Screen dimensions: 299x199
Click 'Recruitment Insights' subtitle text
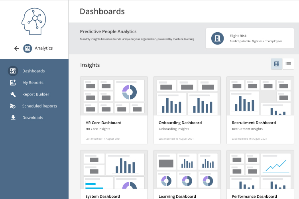(247, 129)
